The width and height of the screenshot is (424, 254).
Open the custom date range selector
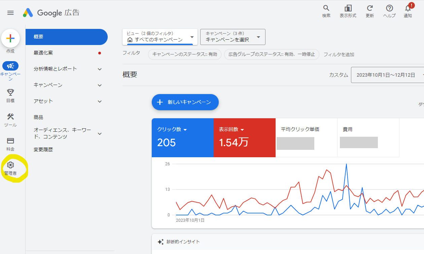point(387,75)
